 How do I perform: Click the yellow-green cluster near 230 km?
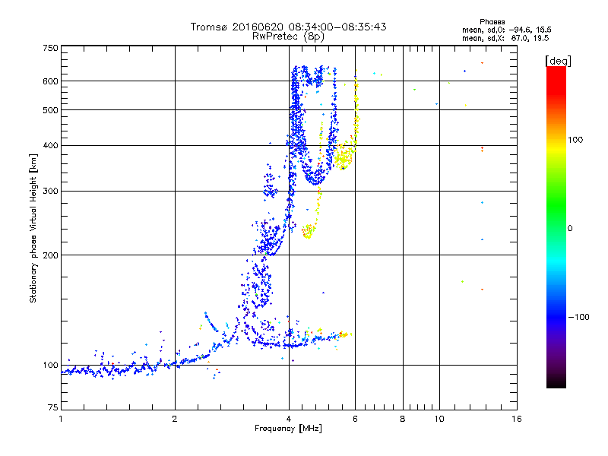pyautogui.click(x=308, y=232)
